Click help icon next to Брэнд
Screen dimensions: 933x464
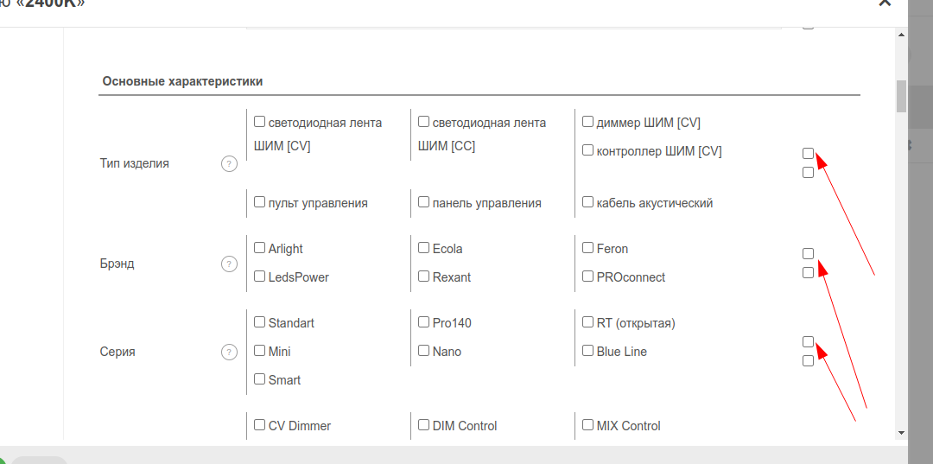click(x=229, y=264)
